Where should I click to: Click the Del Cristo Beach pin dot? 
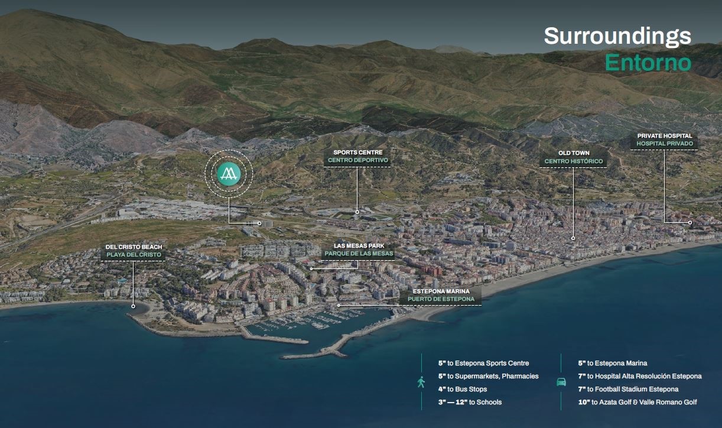(x=134, y=306)
